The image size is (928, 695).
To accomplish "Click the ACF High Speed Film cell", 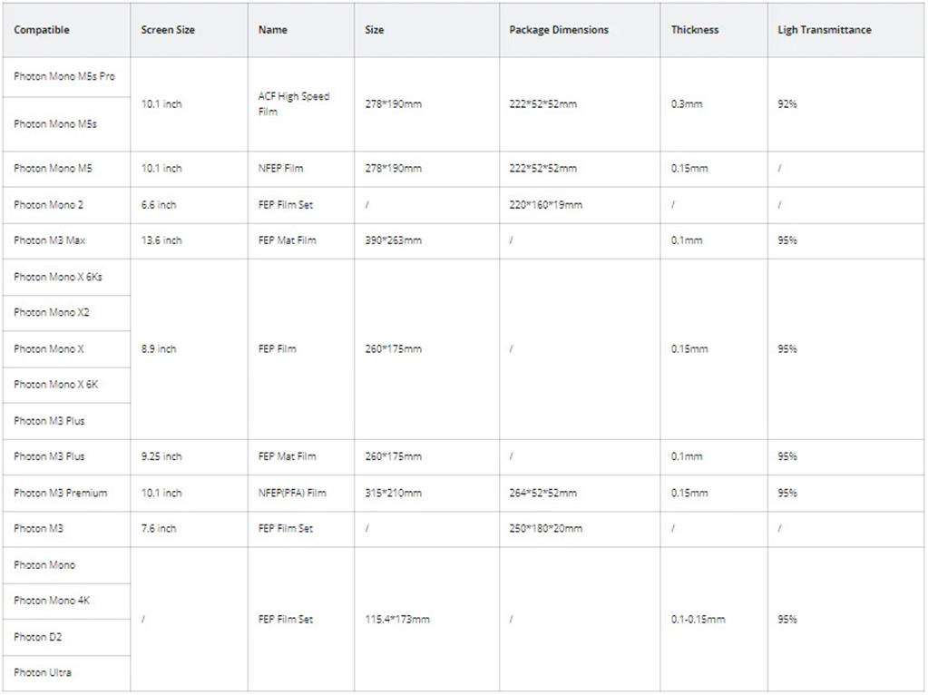I will pyautogui.click(x=300, y=104).
